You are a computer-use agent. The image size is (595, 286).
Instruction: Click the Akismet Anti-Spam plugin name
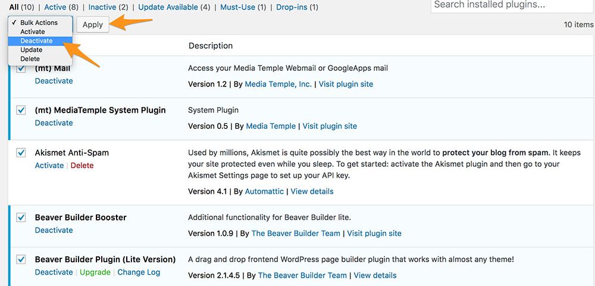coord(72,153)
